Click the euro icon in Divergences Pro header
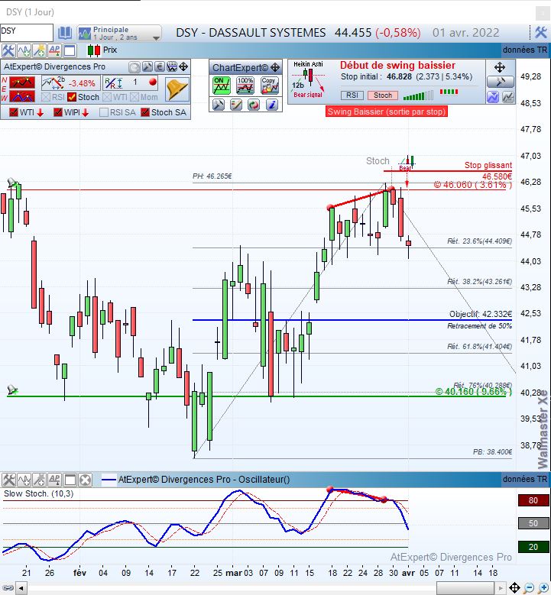This screenshot has height=595, width=551. tap(160, 67)
